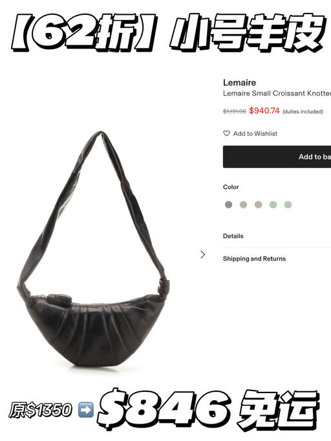Screen dimensions: 331x441
Task: Select the first green color swatch
Action: click(273, 204)
